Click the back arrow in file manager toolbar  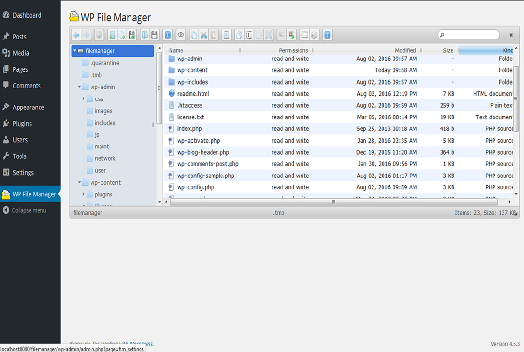pos(76,35)
